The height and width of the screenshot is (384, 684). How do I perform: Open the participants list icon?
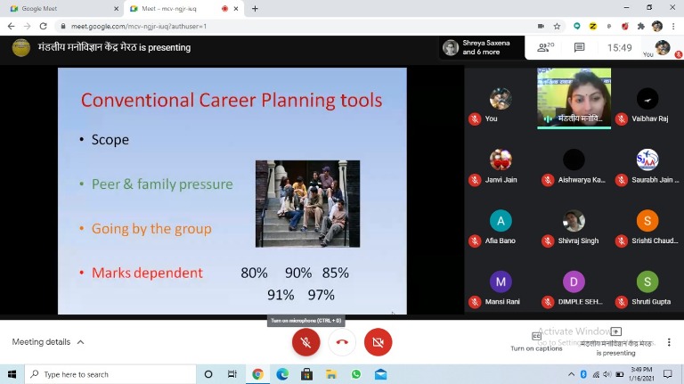(x=545, y=48)
